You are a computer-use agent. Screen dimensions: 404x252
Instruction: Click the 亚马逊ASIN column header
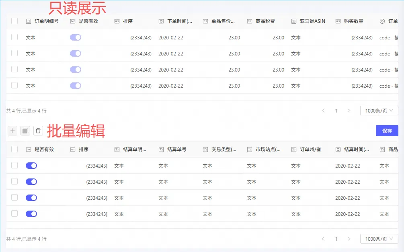312,21
